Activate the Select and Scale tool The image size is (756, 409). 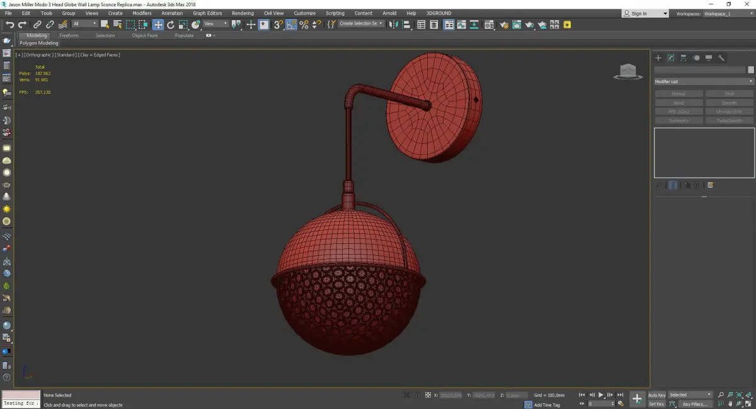183,25
